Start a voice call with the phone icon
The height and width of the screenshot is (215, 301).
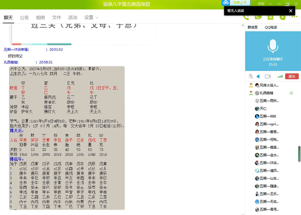[x=246, y=17]
